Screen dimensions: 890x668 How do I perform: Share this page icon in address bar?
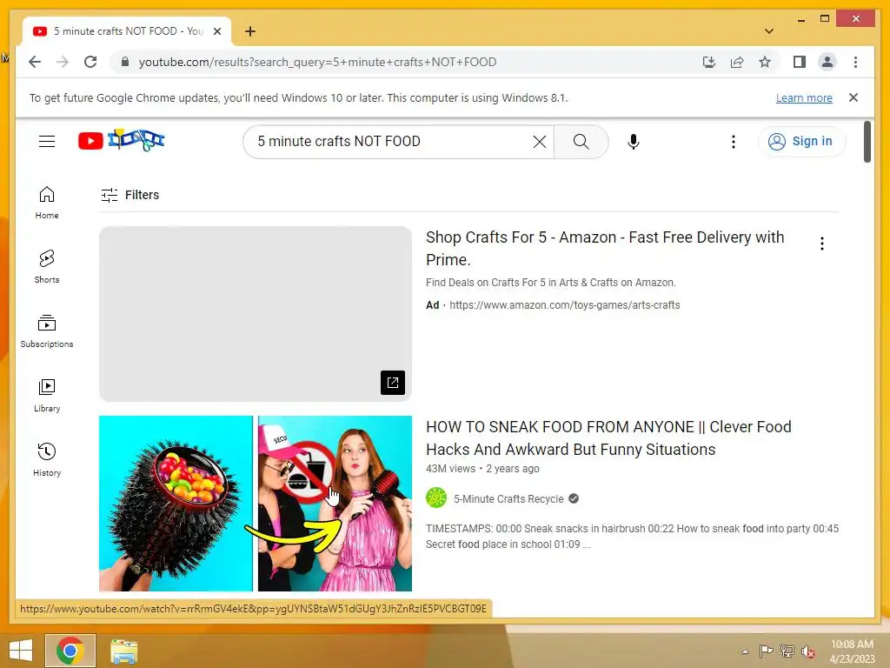pos(737,62)
